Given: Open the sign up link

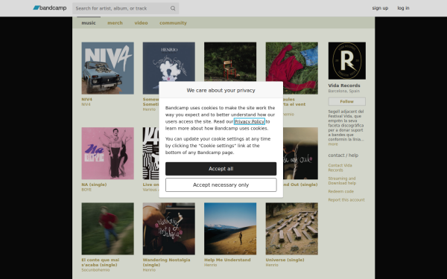Looking at the screenshot, I should (380, 8).
